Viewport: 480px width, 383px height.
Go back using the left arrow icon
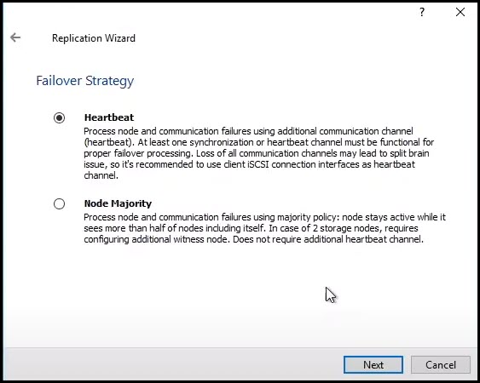[15, 37]
